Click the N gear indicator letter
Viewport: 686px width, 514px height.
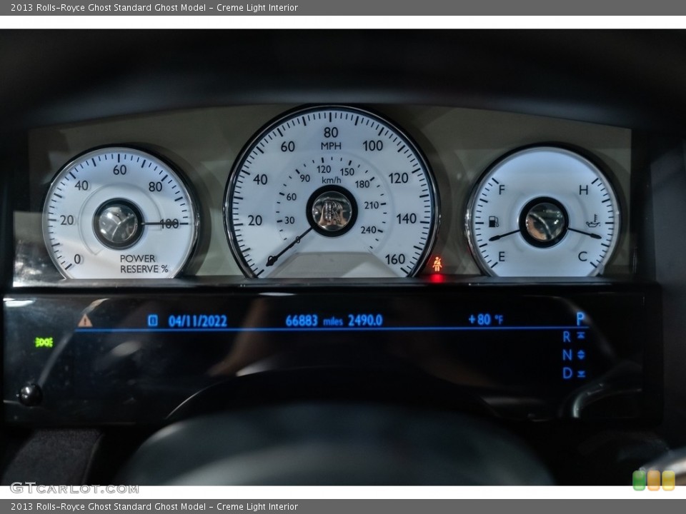(567, 355)
